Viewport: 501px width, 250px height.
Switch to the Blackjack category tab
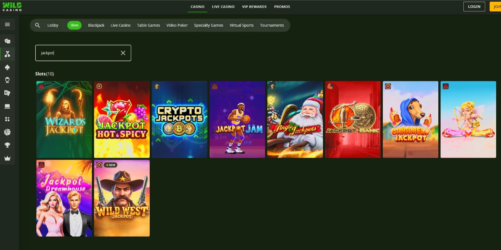tap(96, 25)
